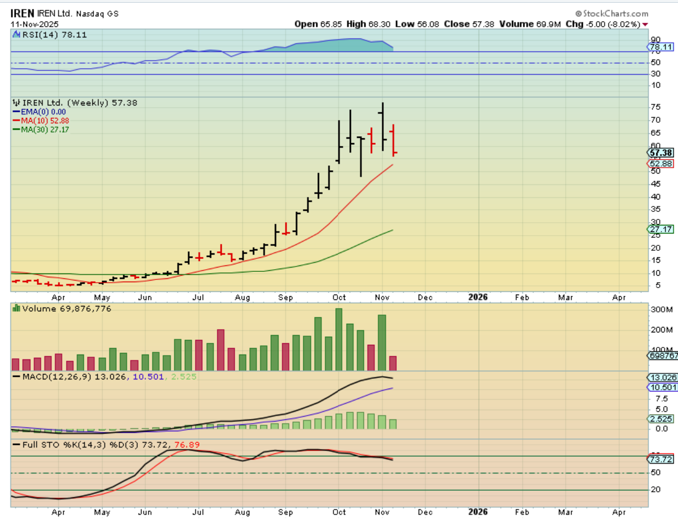Screen dimensions: 678x527
Task: Click the black MACD legend line marker
Action: coord(16,377)
